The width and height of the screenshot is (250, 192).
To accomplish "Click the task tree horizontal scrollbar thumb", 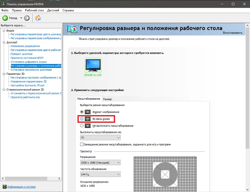I will click(26, 179).
